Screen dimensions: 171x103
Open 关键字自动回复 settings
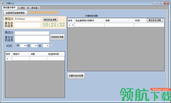pos(76,76)
